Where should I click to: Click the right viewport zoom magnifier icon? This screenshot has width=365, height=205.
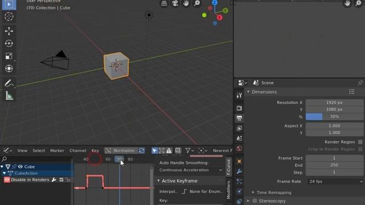(358, 3)
